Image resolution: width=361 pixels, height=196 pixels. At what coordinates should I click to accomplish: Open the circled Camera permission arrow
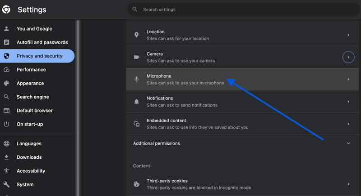pos(348,57)
